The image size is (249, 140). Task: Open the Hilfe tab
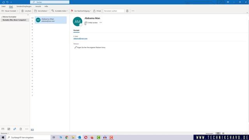[46, 6]
